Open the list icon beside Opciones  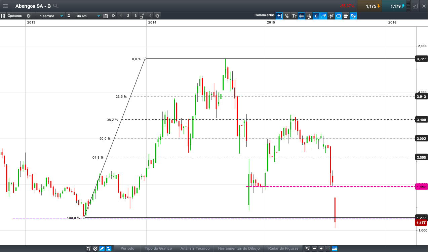3,16
